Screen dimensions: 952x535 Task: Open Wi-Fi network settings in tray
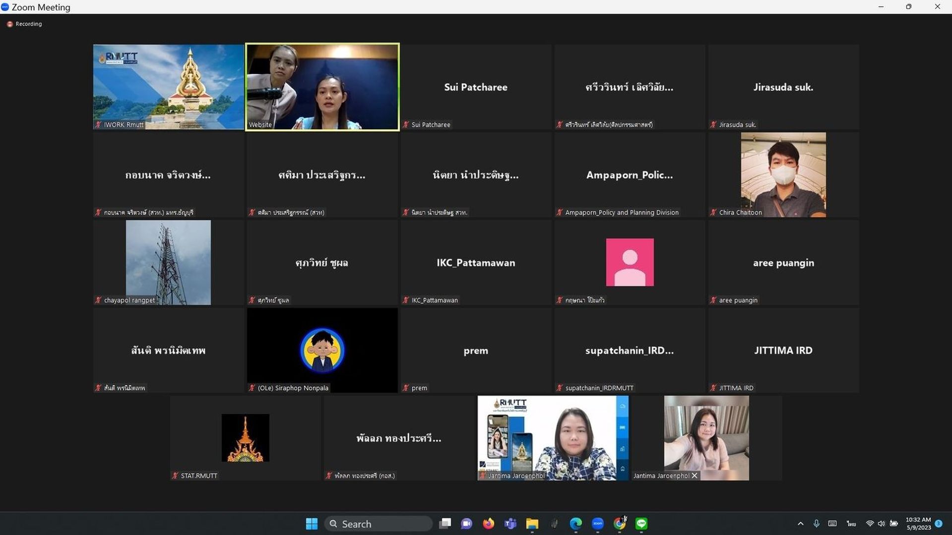[x=870, y=524]
